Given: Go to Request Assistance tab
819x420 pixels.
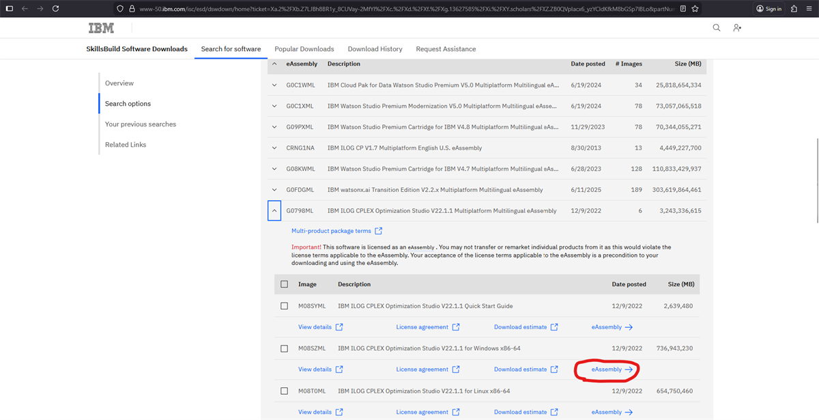Looking at the screenshot, I should click(x=446, y=49).
